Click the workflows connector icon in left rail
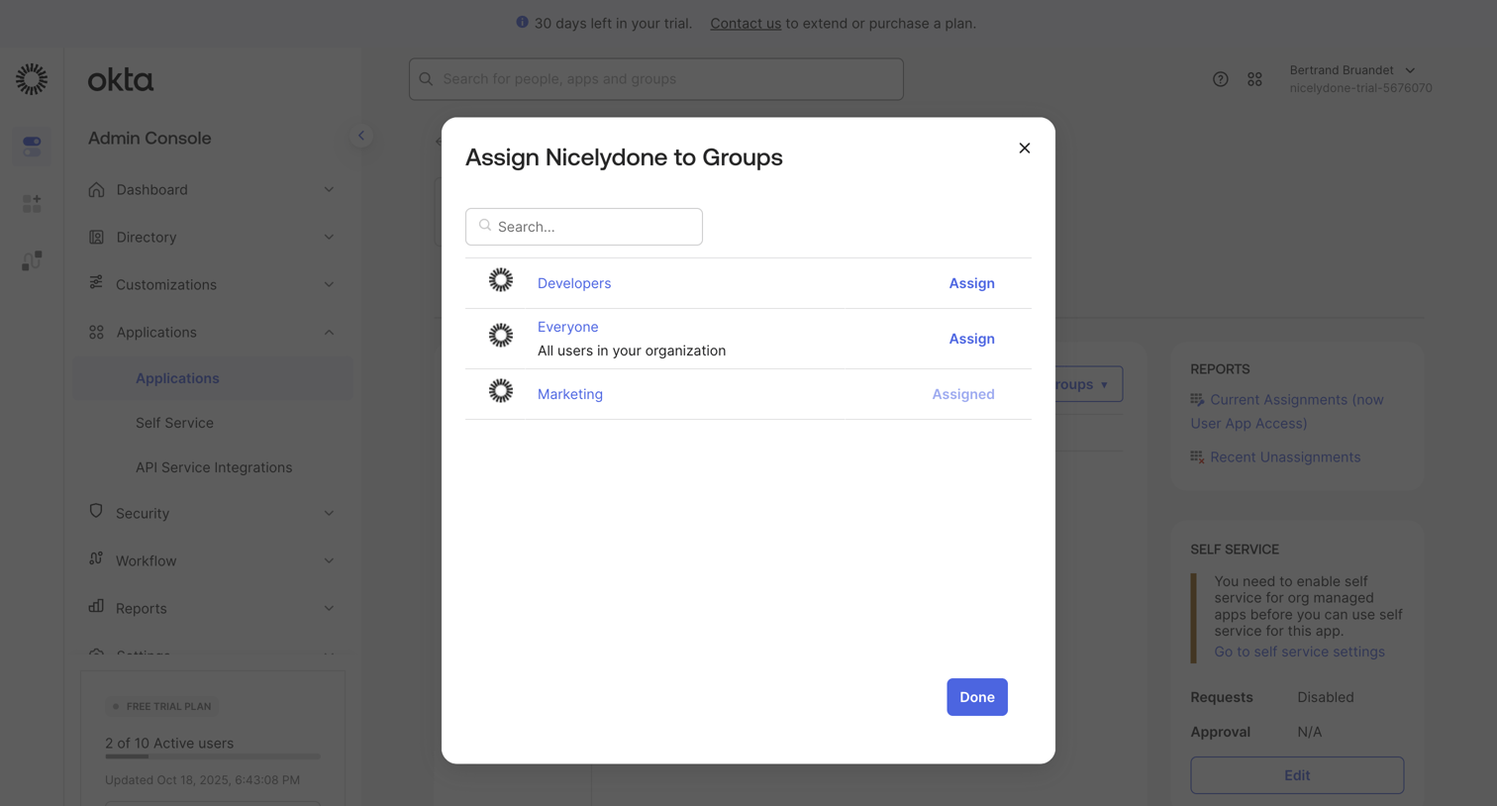This screenshot has width=1497, height=806. (x=32, y=260)
